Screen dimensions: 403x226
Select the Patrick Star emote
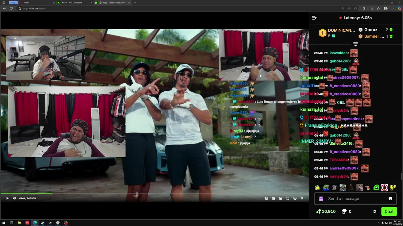(x=368, y=188)
